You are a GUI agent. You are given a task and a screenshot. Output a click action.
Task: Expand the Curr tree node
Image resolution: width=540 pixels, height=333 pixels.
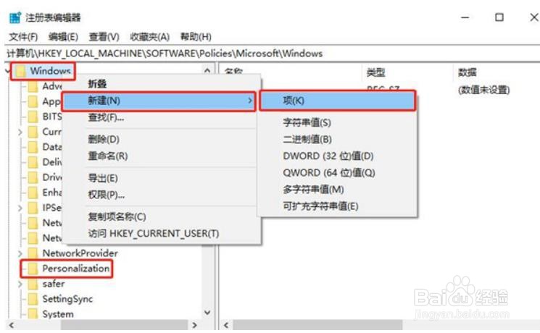click(x=20, y=132)
